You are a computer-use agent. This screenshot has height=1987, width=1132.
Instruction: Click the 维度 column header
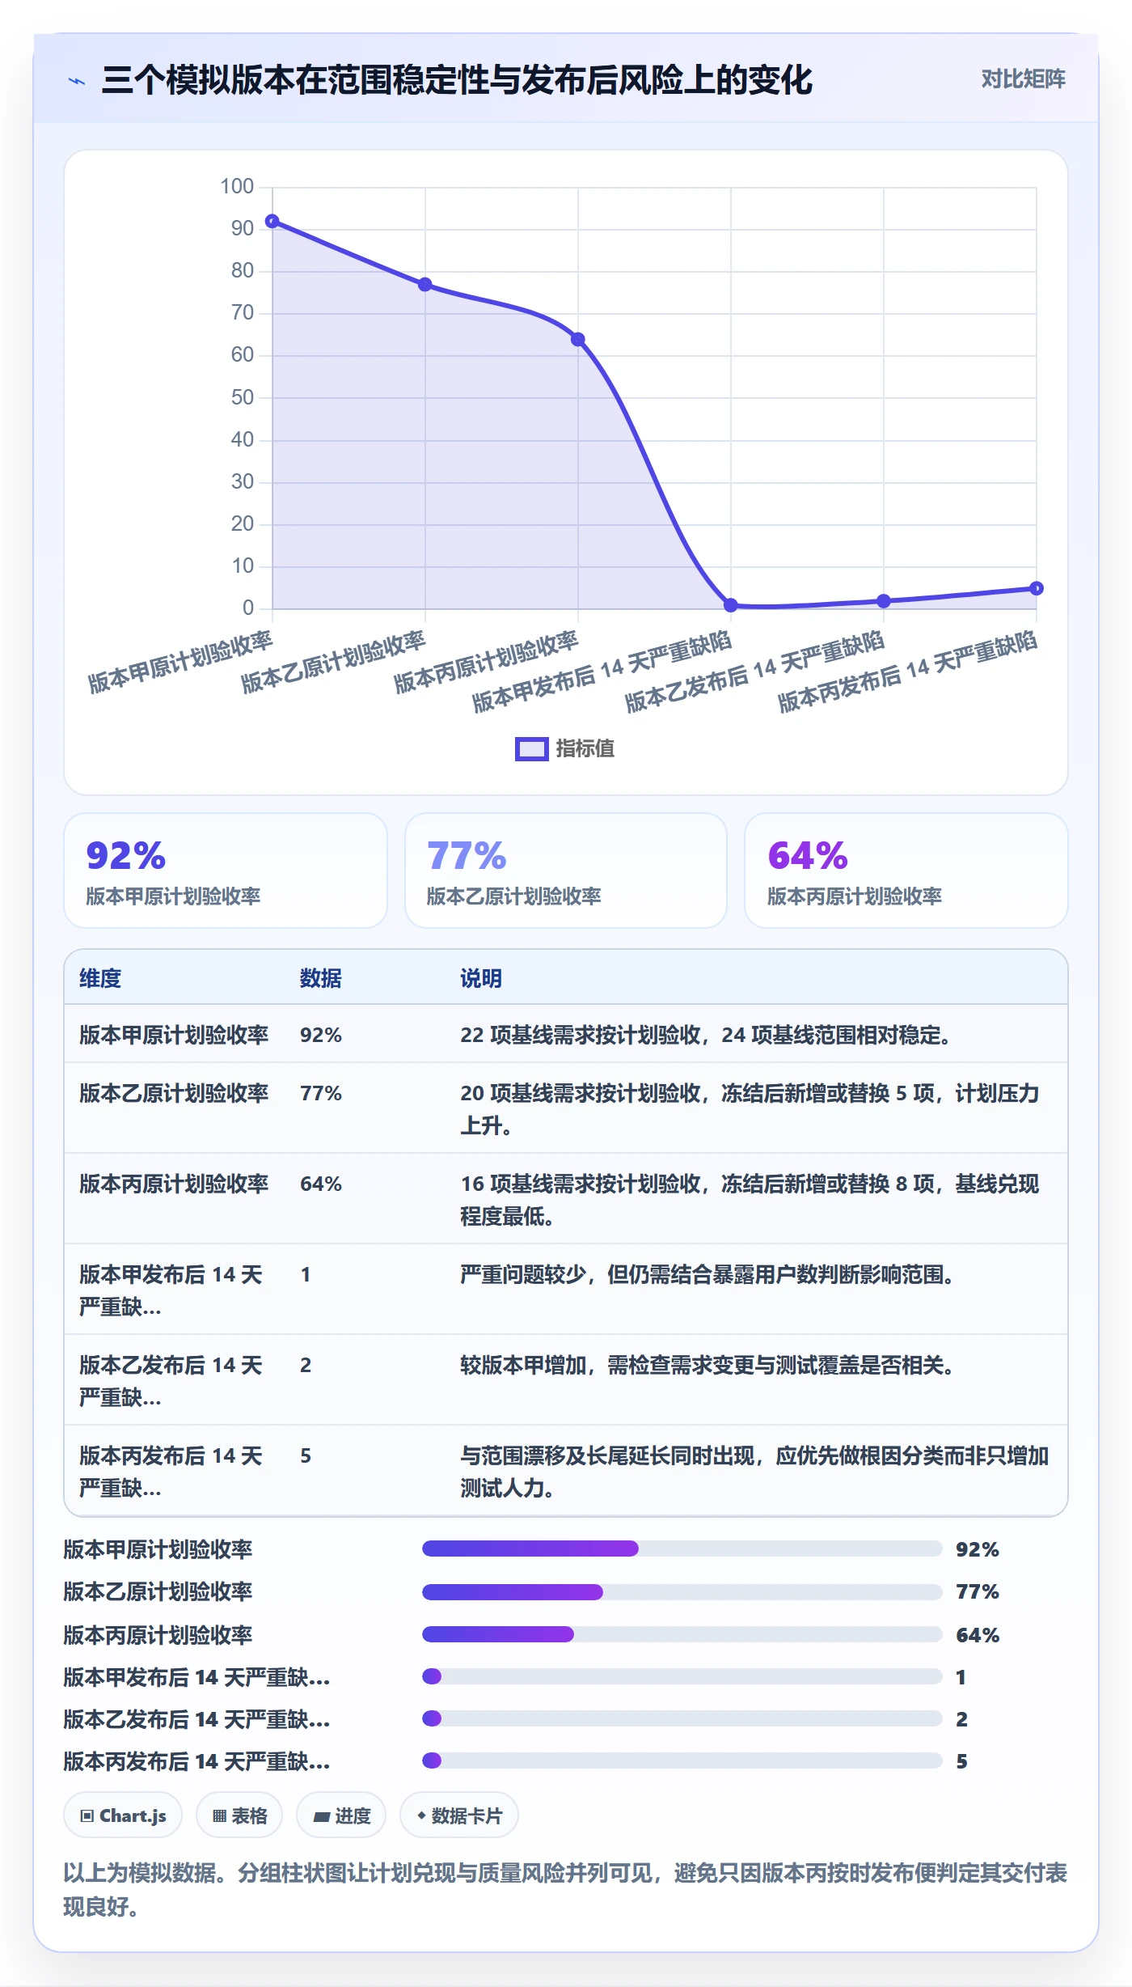coord(100,978)
